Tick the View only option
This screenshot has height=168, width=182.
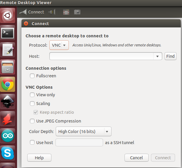coord(32,95)
